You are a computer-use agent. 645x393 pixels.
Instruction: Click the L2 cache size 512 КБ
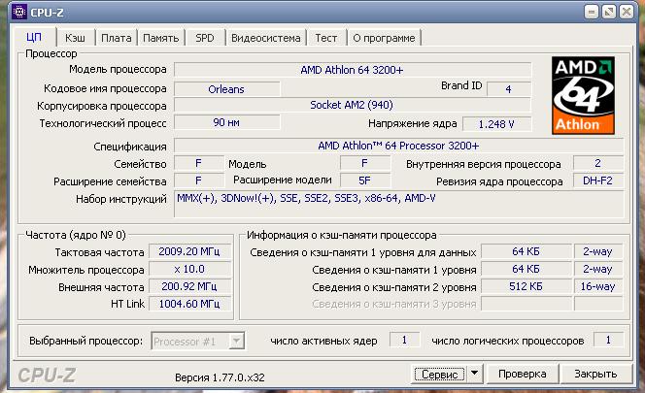tap(526, 286)
